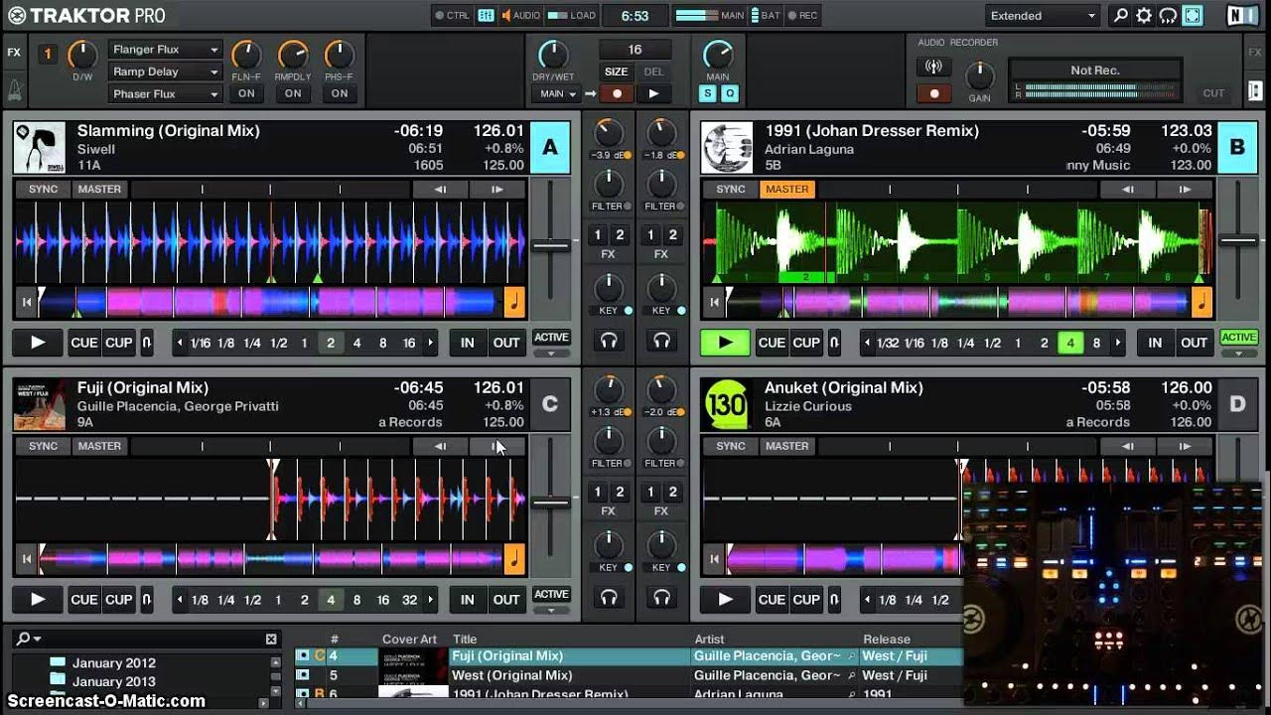Screen dimensions: 1271x715
Task: Open the right FX panel tab
Action: pos(1256,53)
